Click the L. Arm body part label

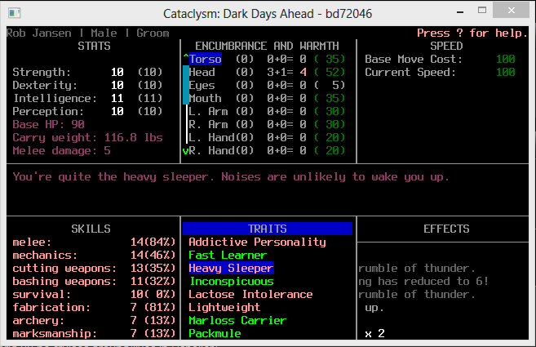pos(208,111)
